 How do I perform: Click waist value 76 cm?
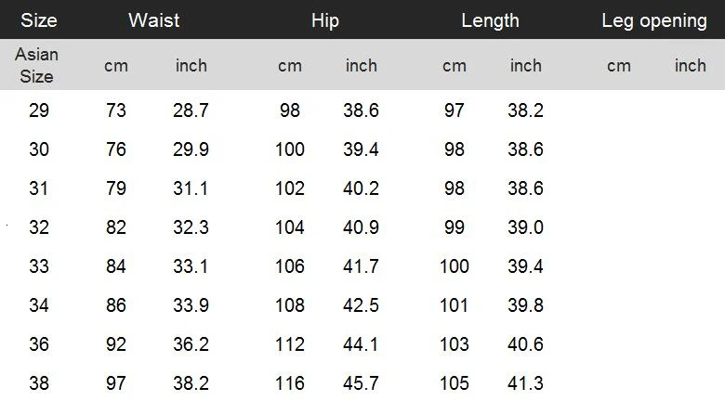[x=116, y=149]
